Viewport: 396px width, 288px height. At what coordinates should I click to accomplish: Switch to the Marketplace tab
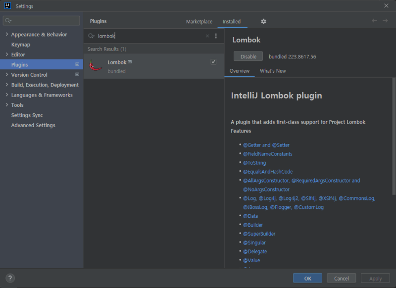tap(199, 21)
